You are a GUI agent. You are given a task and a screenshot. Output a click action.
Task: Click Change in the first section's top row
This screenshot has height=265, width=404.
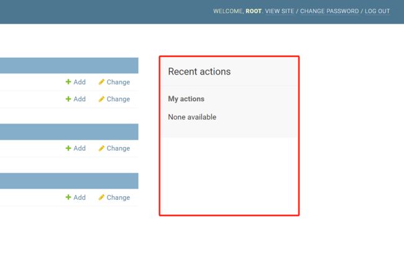[x=114, y=82]
